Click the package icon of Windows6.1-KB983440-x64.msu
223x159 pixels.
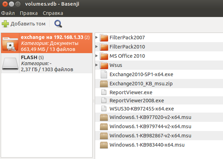[x=104, y=145]
